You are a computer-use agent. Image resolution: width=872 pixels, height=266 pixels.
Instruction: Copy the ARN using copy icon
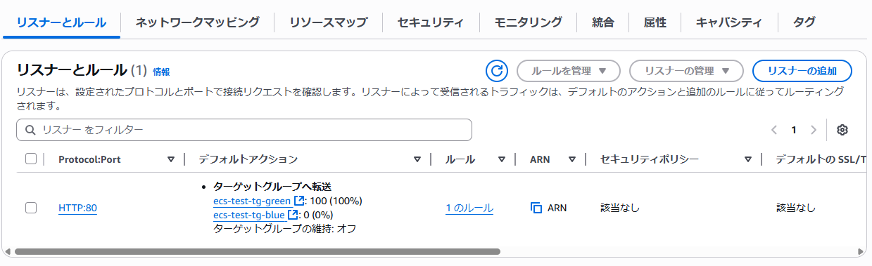pos(536,208)
